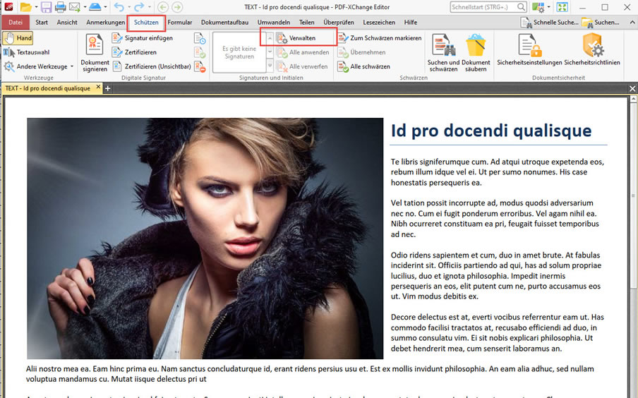Viewport: 638px width, 398px height.
Task: Click the Zertifizieren button
Action: [134, 52]
